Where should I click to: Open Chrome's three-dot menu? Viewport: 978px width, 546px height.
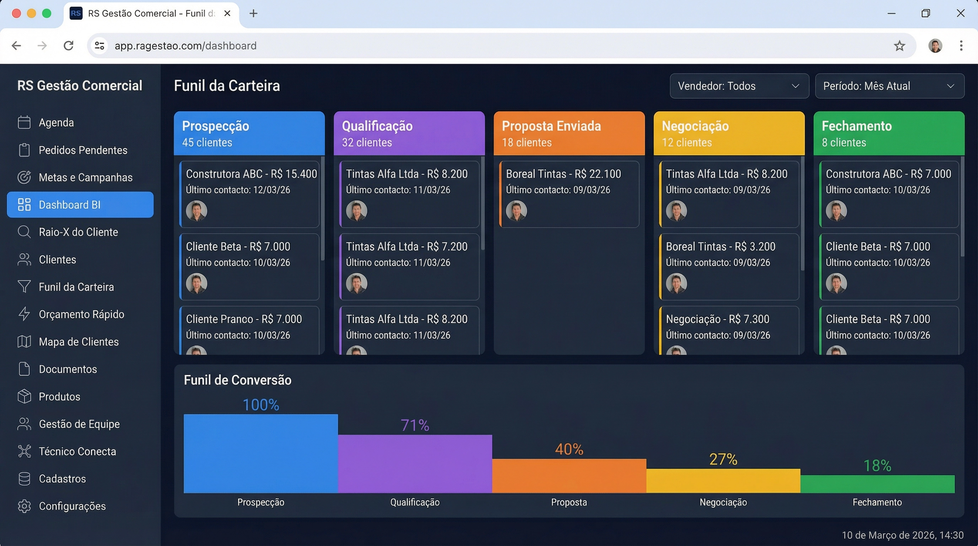pyautogui.click(x=961, y=46)
